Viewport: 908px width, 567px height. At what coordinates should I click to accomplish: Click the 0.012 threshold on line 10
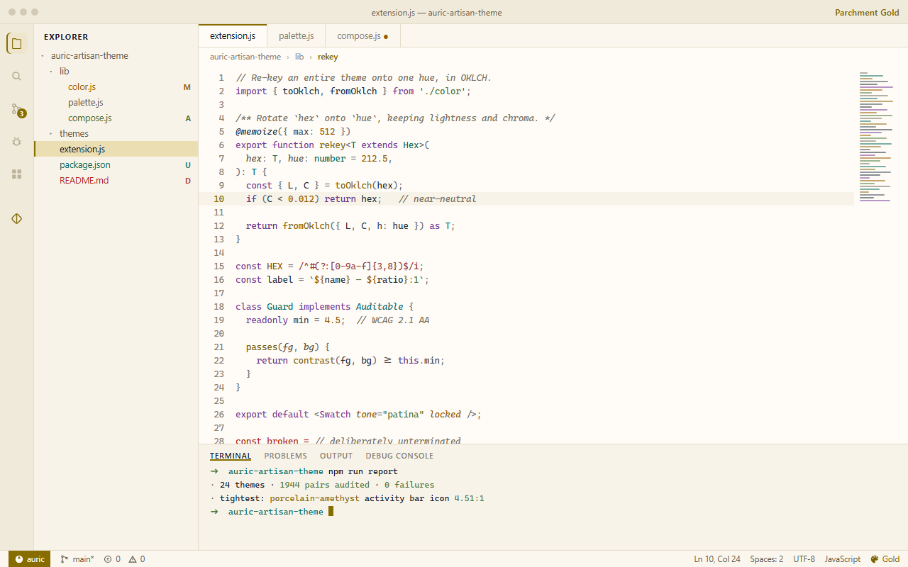point(301,199)
